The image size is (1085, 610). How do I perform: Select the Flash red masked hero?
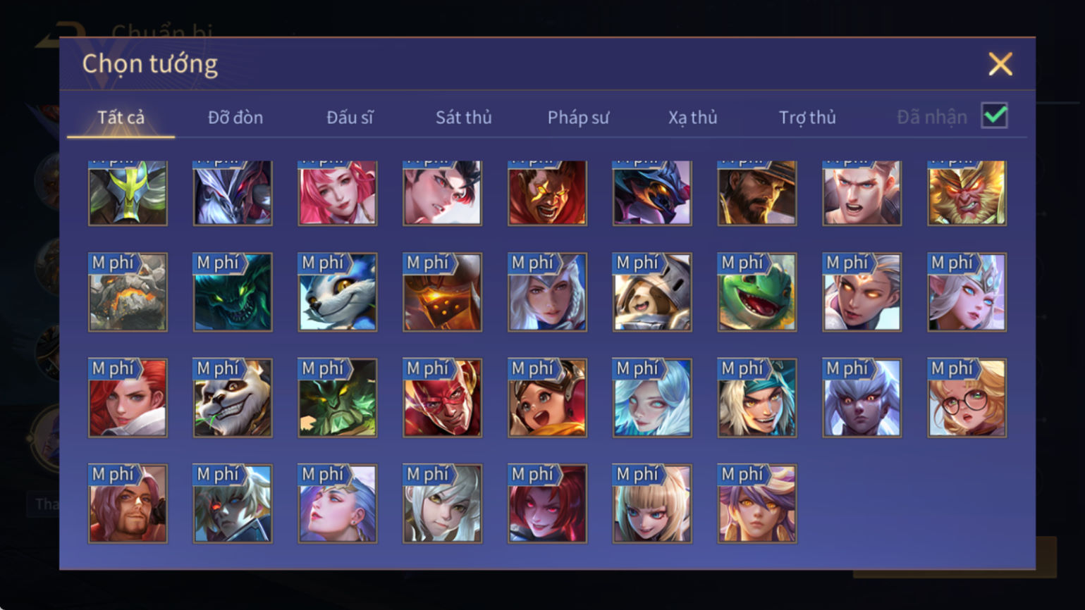point(442,398)
